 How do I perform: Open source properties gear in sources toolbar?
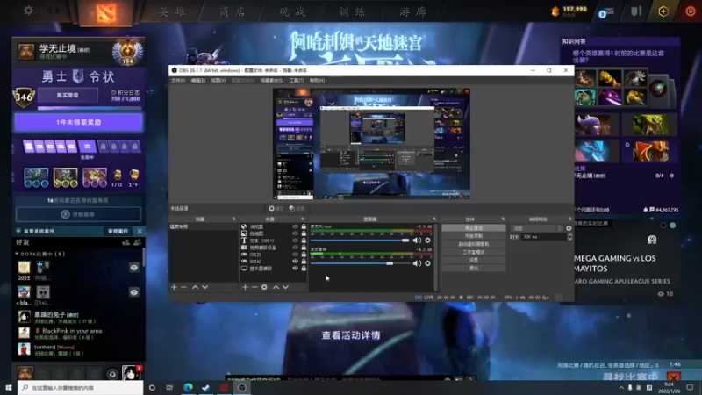coord(264,287)
